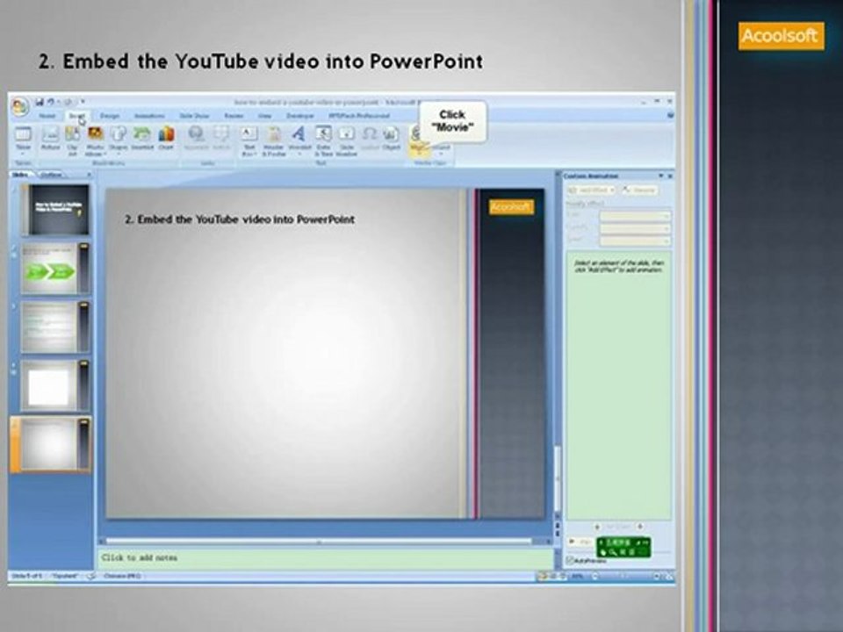Viewport: 843px width, 632px height.
Task: Click the Acoolsoft logo on the edited slide
Action: coord(511,207)
